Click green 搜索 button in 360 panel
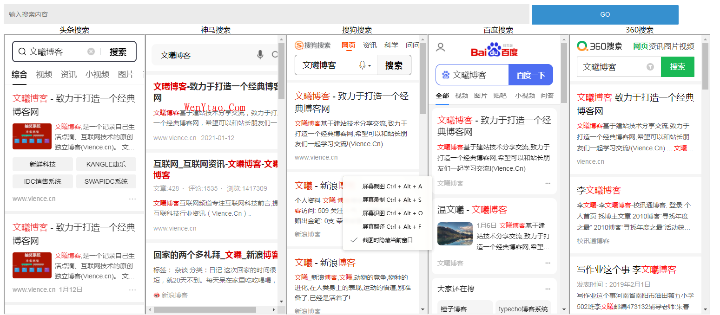 [678, 67]
